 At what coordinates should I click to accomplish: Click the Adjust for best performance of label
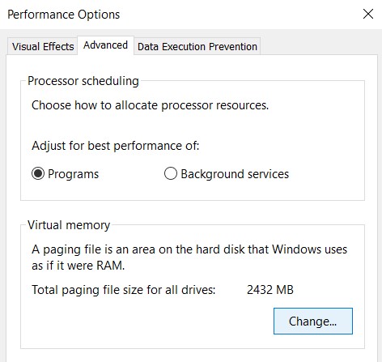pos(116,146)
